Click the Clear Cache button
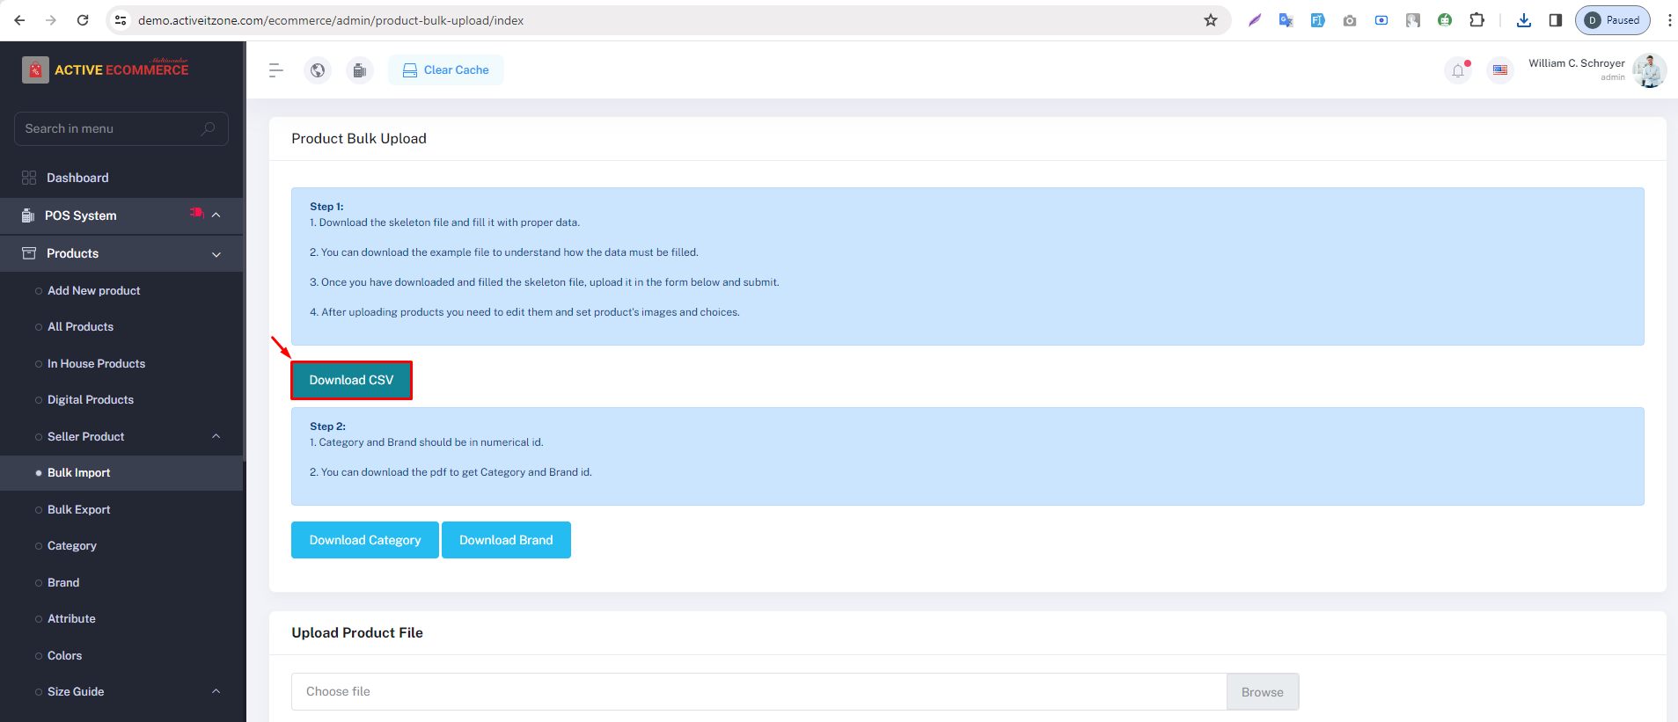This screenshot has width=1678, height=722. (x=446, y=70)
